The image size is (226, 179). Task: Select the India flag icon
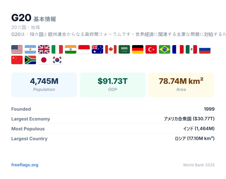(x=71, y=49)
